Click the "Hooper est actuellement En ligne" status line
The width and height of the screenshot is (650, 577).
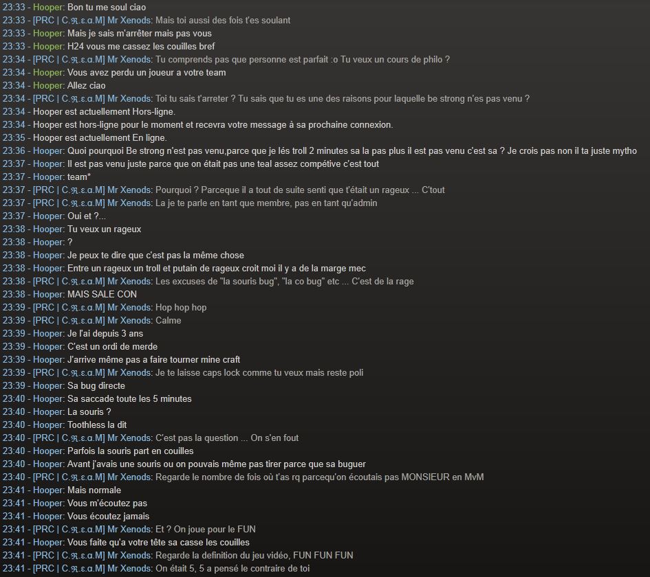[100, 138]
